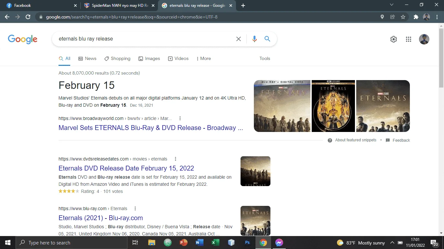Open options dots next to broadwayworld.com result
This screenshot has height=249, width=444.
[x=180, y=118]
